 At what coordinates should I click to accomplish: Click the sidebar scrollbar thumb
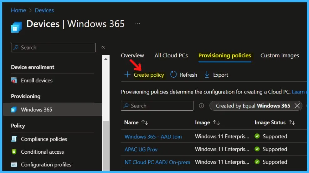(106, 146)
